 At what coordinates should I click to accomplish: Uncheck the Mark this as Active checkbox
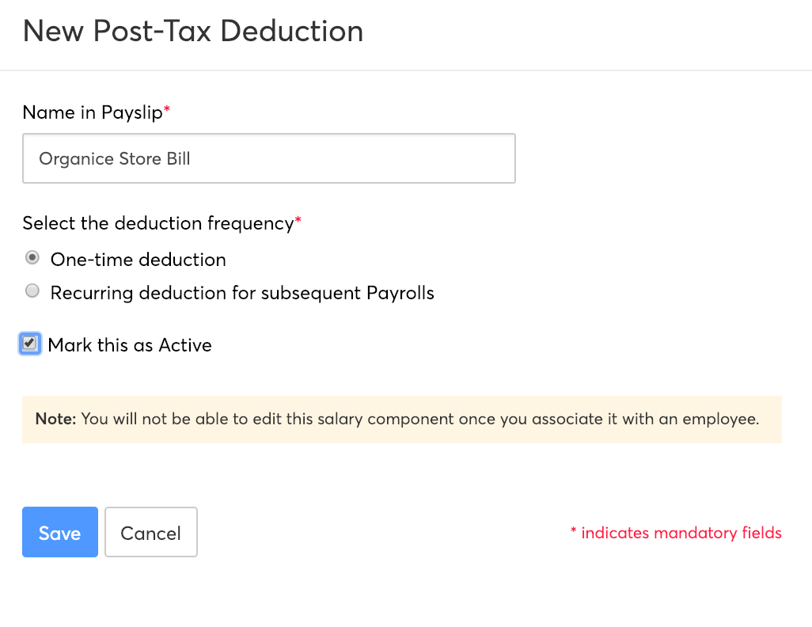pyautogui.click(x=30, y=344)
